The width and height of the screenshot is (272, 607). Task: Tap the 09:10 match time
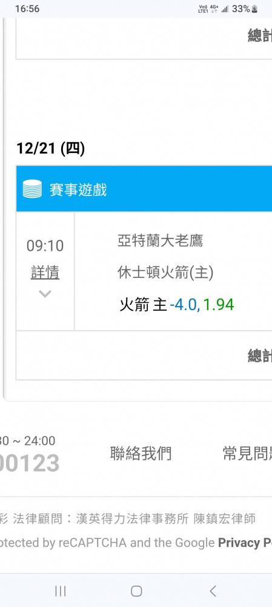45,246
